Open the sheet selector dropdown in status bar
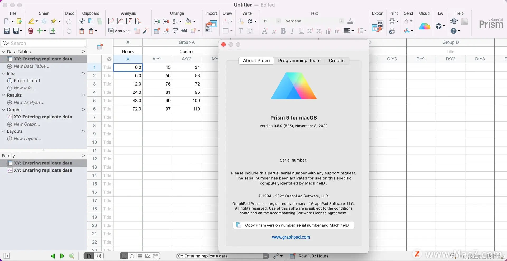This screenshot has height=261, width=507. [x=266, y=256]
